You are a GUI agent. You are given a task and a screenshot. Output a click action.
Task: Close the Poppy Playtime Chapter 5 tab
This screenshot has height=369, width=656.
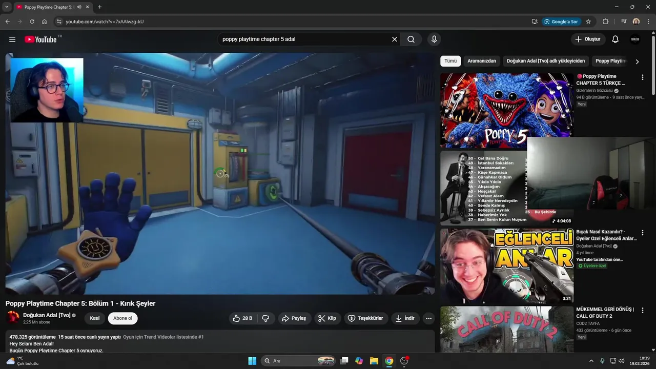(88, 7)
